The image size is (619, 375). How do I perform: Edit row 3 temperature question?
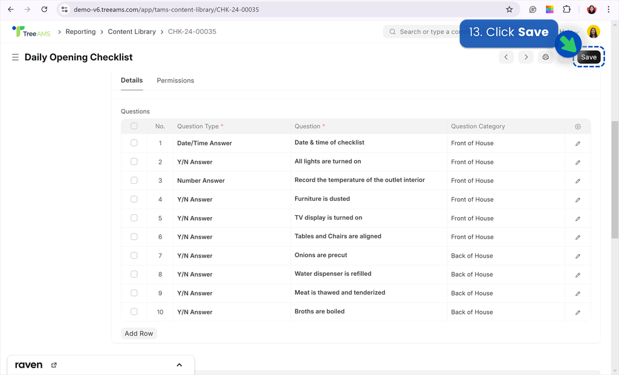577,181
